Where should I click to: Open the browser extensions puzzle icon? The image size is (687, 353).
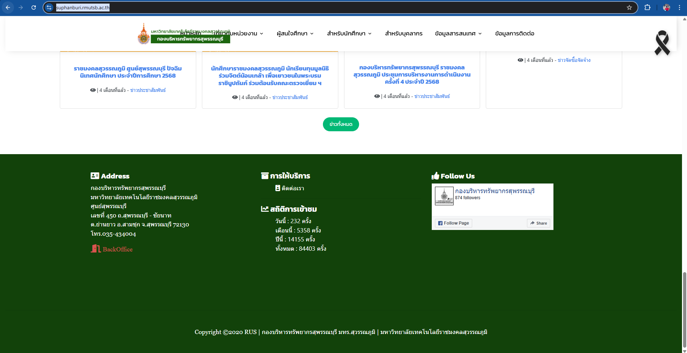tap(647, 8)
